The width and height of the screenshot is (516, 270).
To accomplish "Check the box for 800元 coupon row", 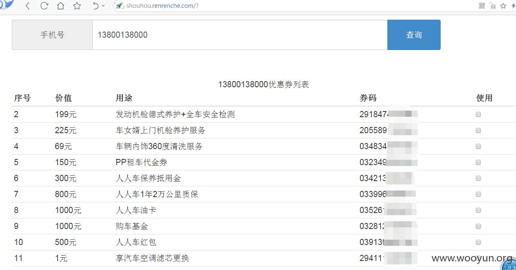I will pos(478,194).
